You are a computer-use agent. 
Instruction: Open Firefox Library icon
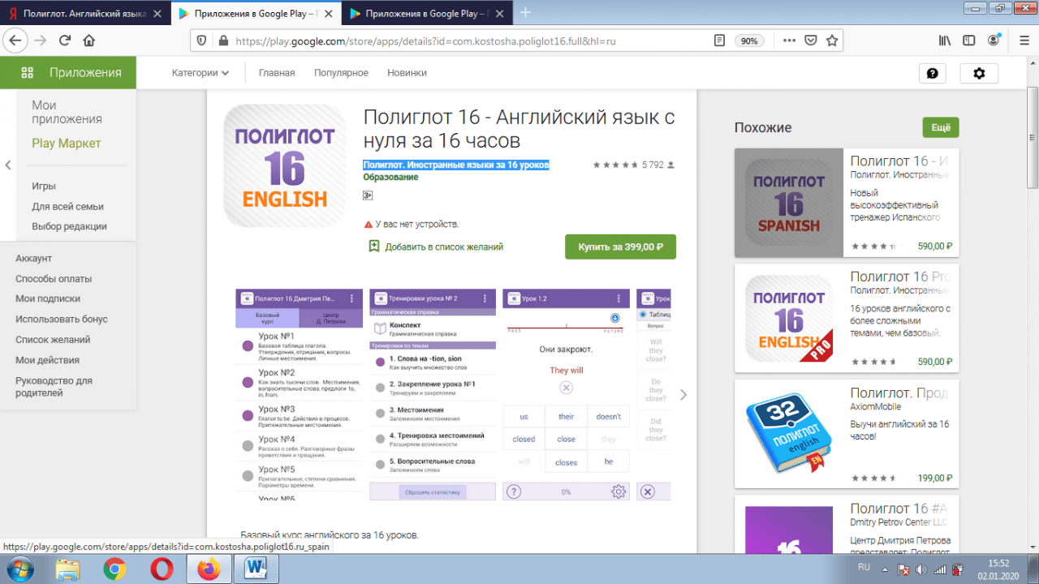[945, 41]
